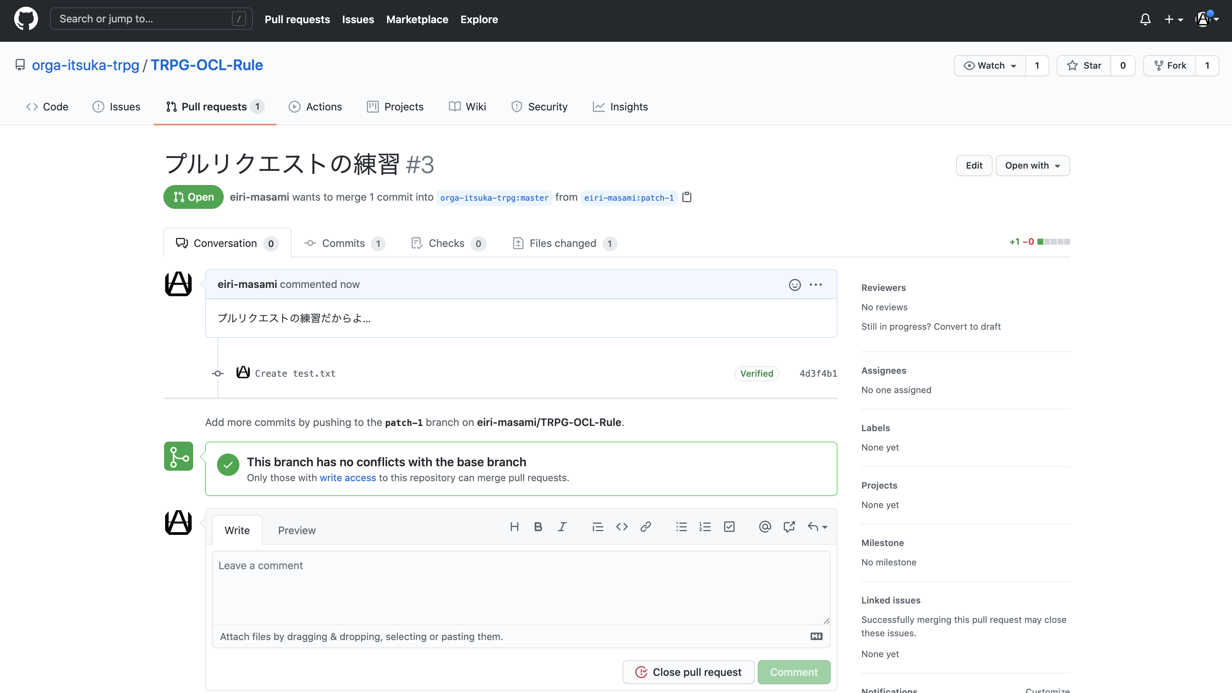Switch to the Files changed tab

tap(563, 244)
